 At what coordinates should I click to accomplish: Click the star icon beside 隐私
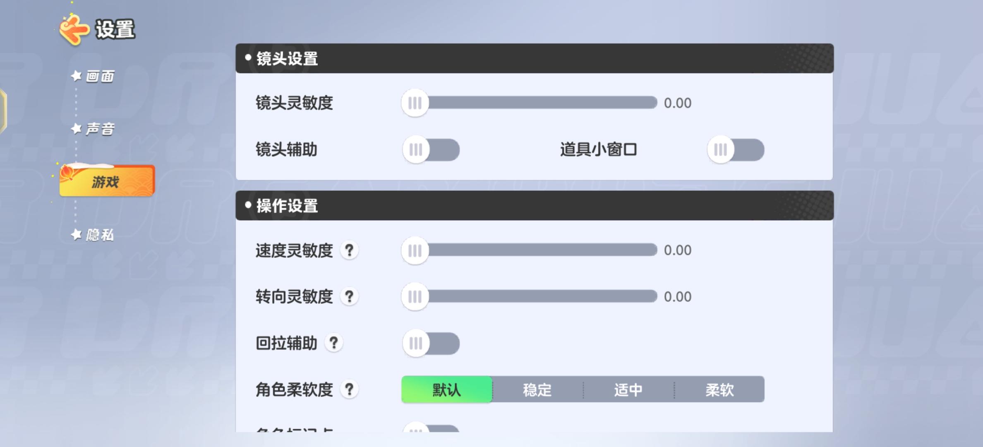coord(76,235)
